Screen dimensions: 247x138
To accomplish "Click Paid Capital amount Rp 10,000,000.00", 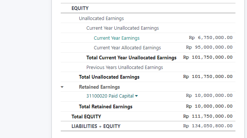I will point(209,95).
